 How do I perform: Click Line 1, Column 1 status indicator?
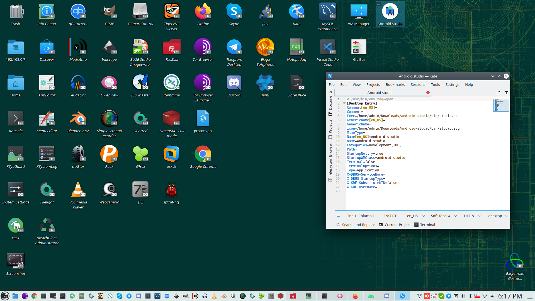pyautogui.click(x=360, y=216)
